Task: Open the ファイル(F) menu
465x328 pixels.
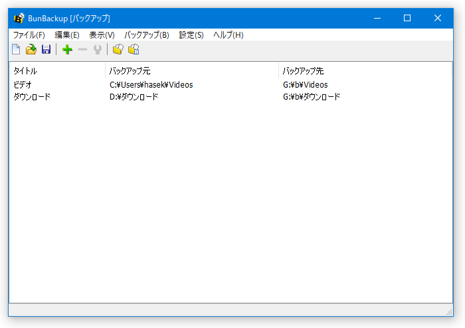Action: [29, 35]
